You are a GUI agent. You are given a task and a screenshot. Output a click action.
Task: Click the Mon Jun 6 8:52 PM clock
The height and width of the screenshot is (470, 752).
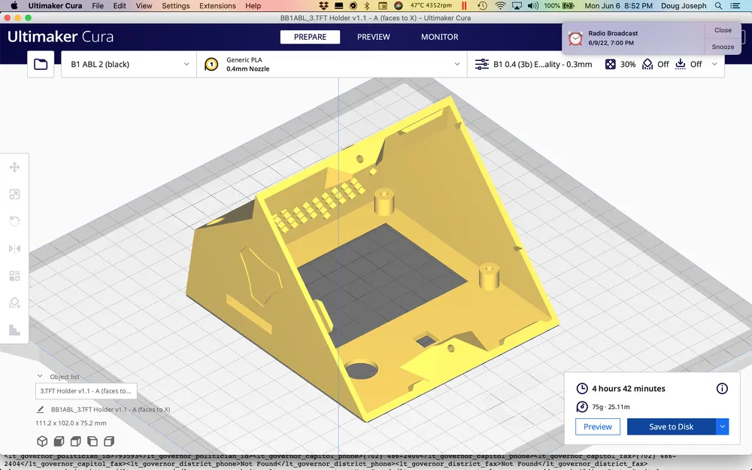click(618, 6)
